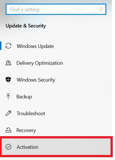The image size is (115, 160).
Task: Select Windows Security in the sidebar
Action: pos(36,80)
